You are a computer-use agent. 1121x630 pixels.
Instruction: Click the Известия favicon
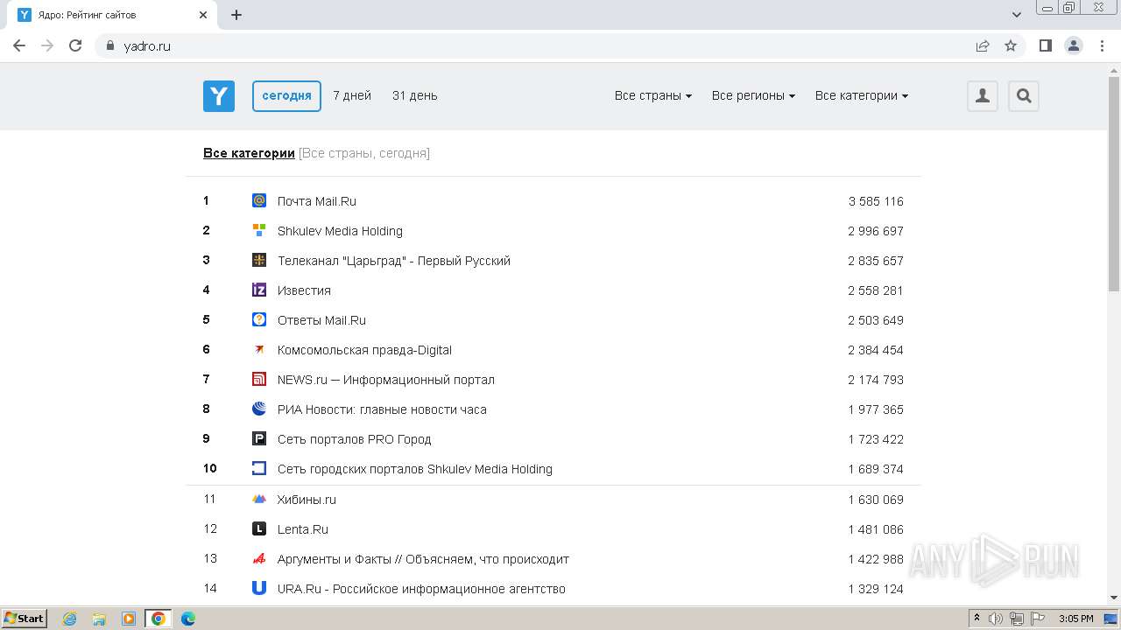pos(259,290)
